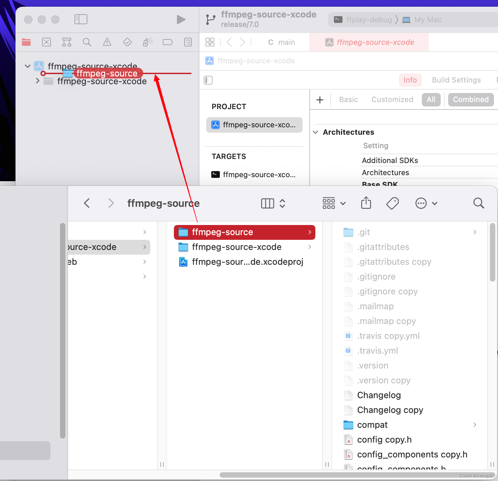Open the Debug navigator spray icon

pos(148,42)
